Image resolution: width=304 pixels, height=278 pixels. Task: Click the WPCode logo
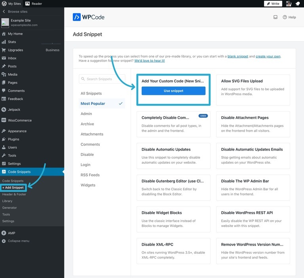[89, 17]
